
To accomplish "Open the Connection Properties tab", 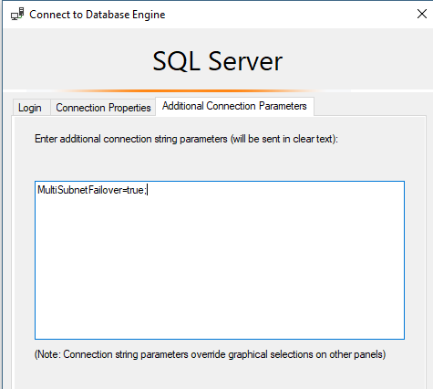I will tap(103, 108).
